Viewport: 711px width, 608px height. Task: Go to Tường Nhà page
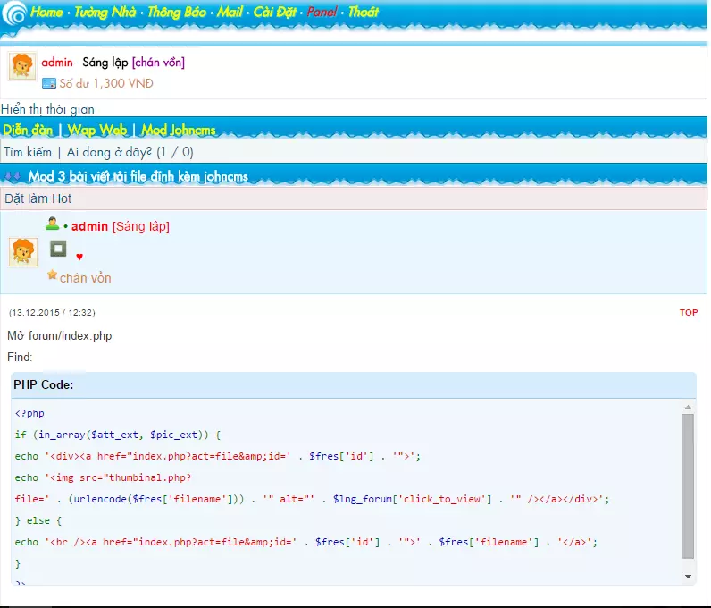[x=105, y=12]
